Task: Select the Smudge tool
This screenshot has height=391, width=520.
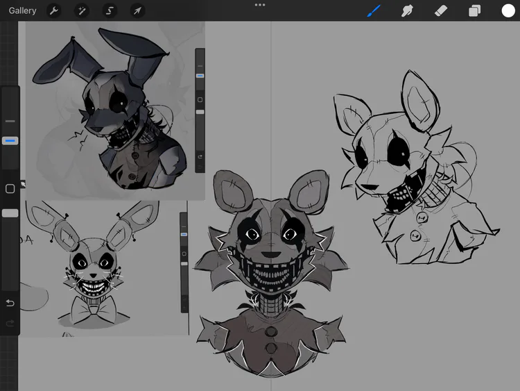Action: [407, 10]
